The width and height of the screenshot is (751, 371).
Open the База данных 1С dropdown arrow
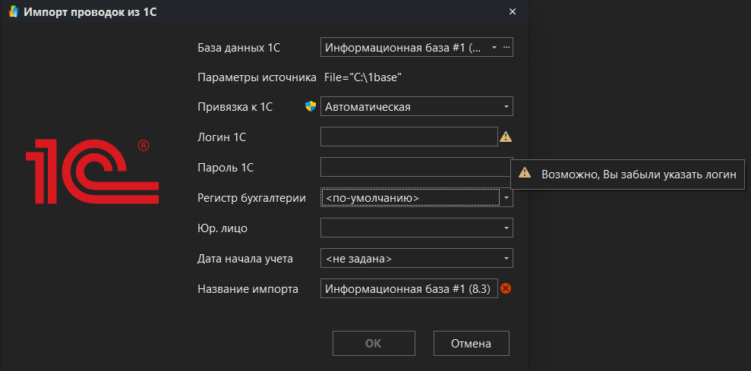[494, 47]
